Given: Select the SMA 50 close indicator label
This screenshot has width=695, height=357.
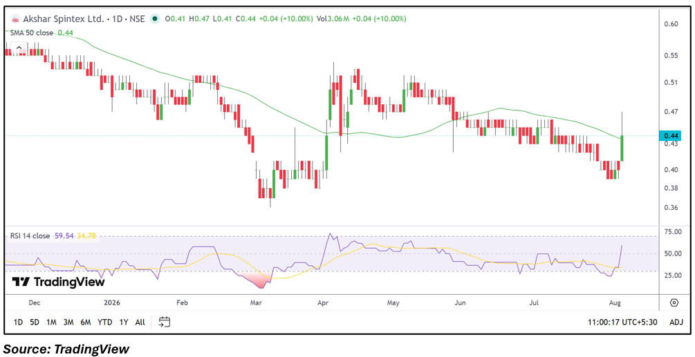Looking at the screenshot, I should [x=32, y=32].
